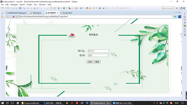Click the Search flashlight icon
Screen dimensions: 187x105
coord(93,8)
